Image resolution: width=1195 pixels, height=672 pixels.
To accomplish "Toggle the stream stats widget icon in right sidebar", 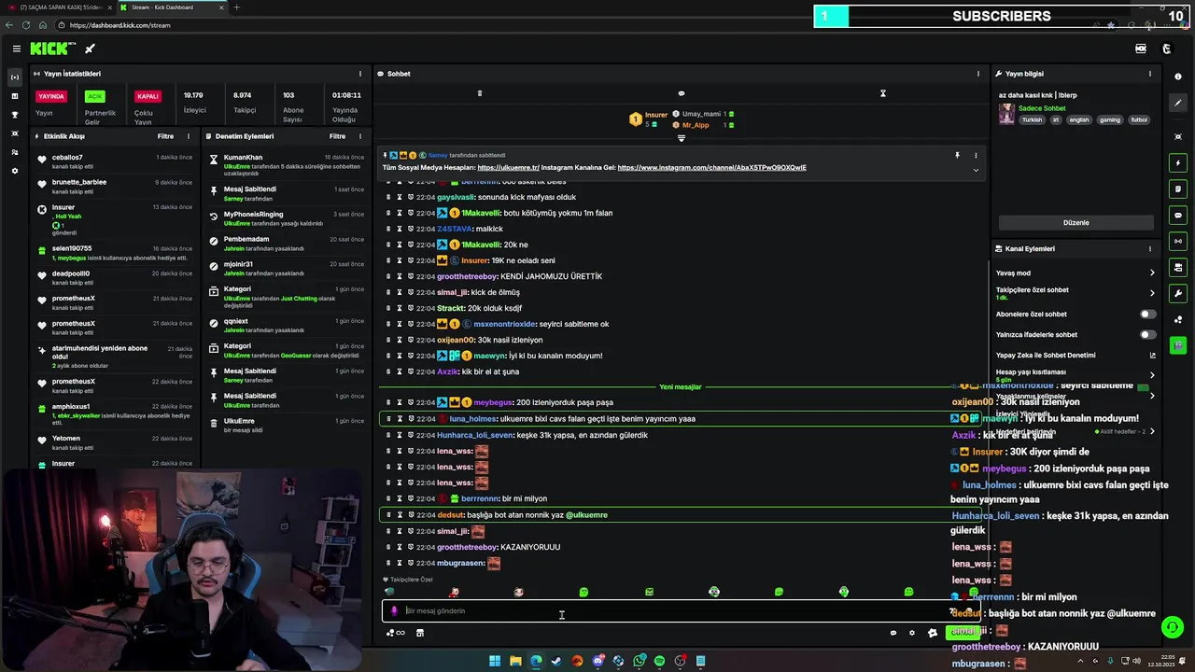I will 1178,242.
